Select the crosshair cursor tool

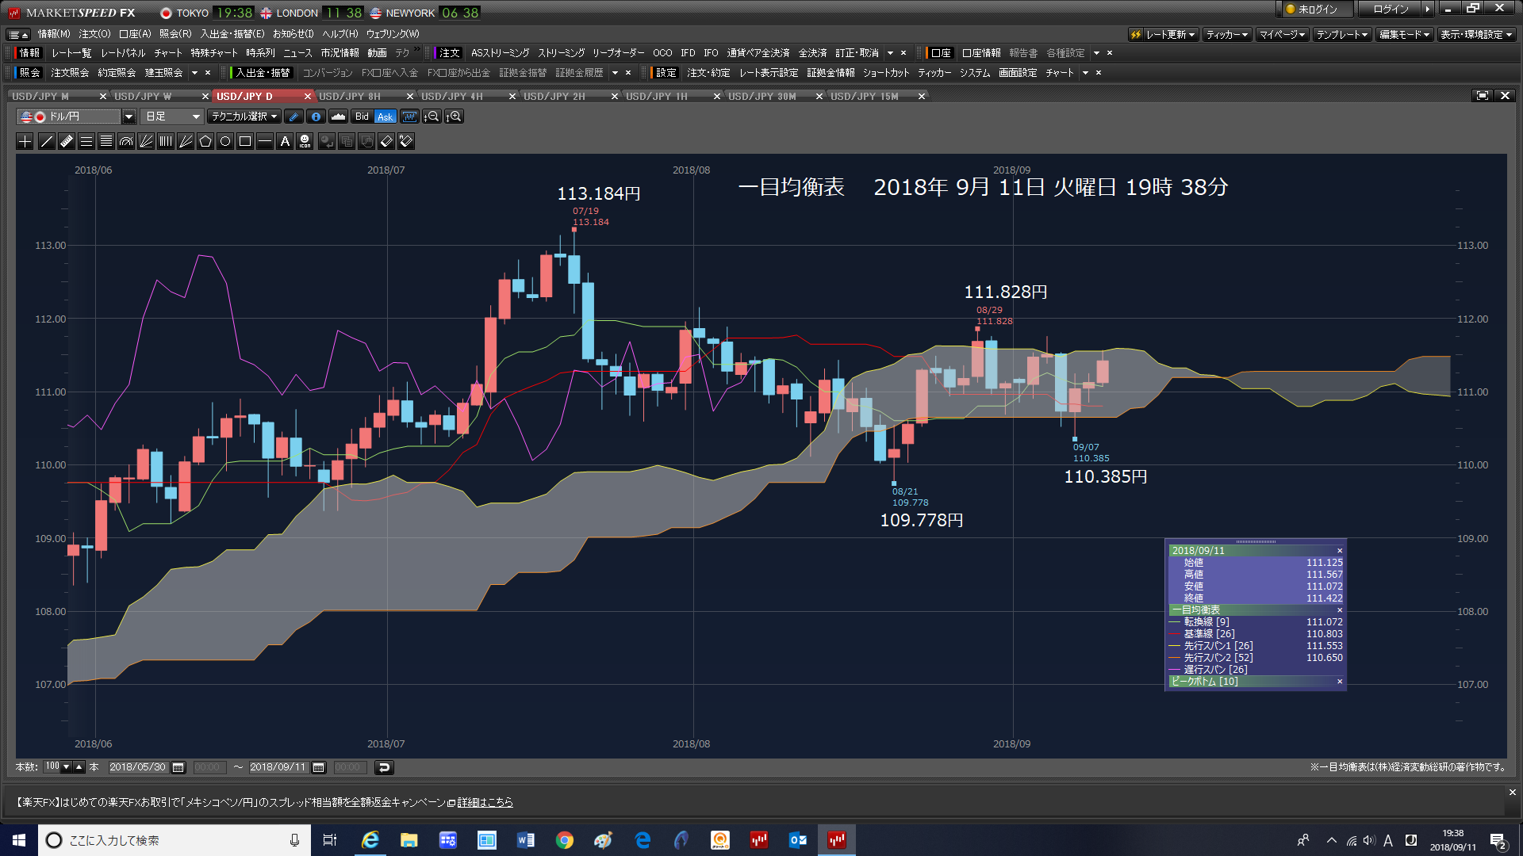click(x=25, y=141)
